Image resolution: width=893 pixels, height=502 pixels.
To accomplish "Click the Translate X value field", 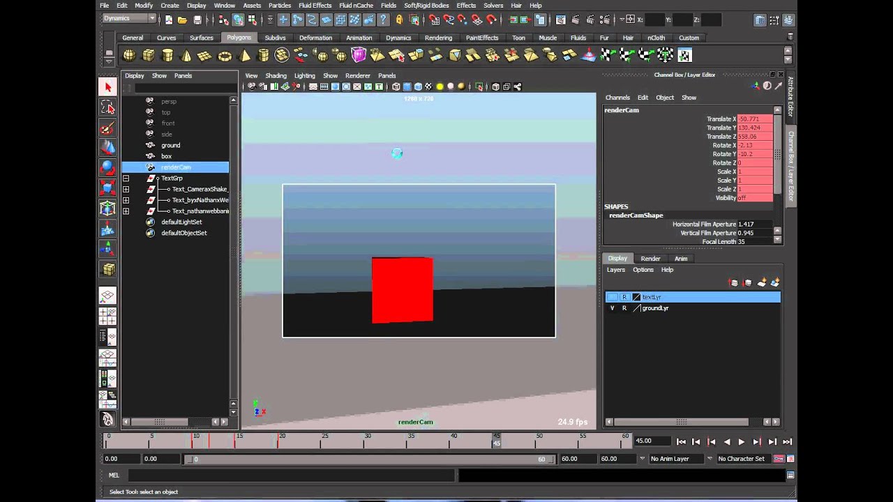I will coord(755,119).
